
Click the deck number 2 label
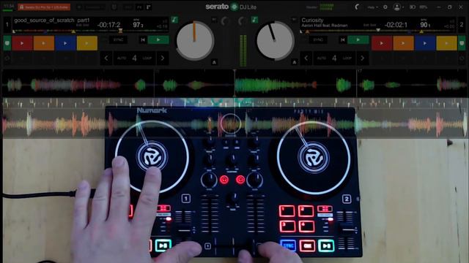pos(462,24)
